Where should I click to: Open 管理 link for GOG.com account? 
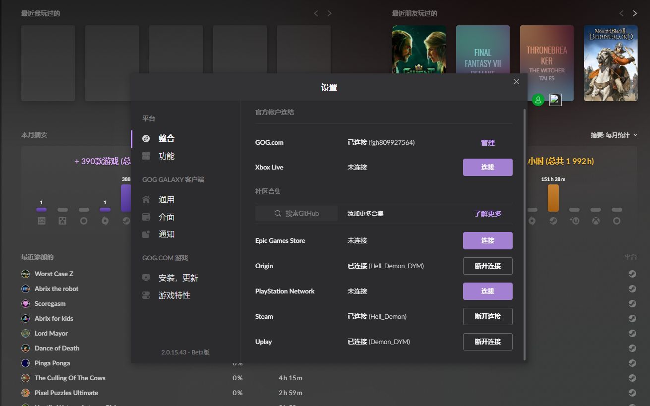click(488, 143)
